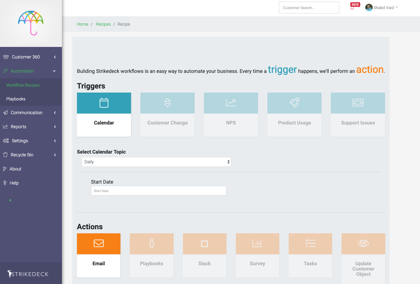Select the NPS trend chart icon
The width and height of the screenshot is (420, 284).
point(231,103)
